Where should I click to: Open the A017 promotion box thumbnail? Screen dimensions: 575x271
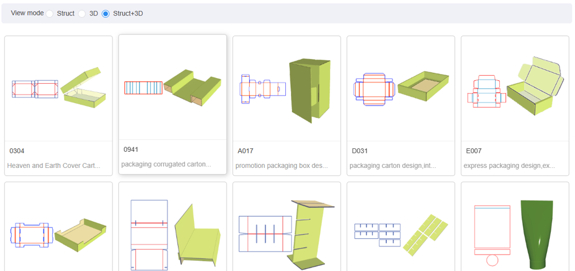[287, 88]
